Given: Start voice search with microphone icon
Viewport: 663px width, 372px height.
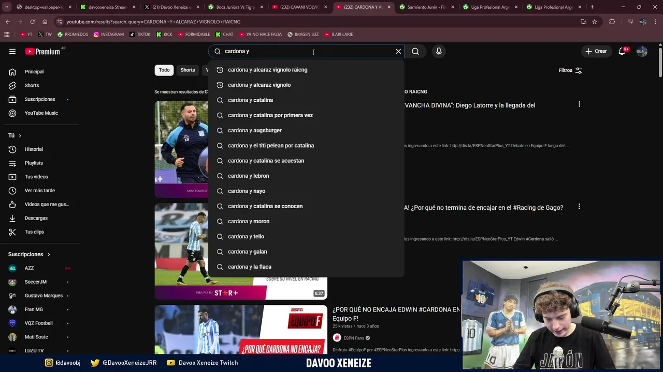Looking at the screenshot, I should [439, 51].
